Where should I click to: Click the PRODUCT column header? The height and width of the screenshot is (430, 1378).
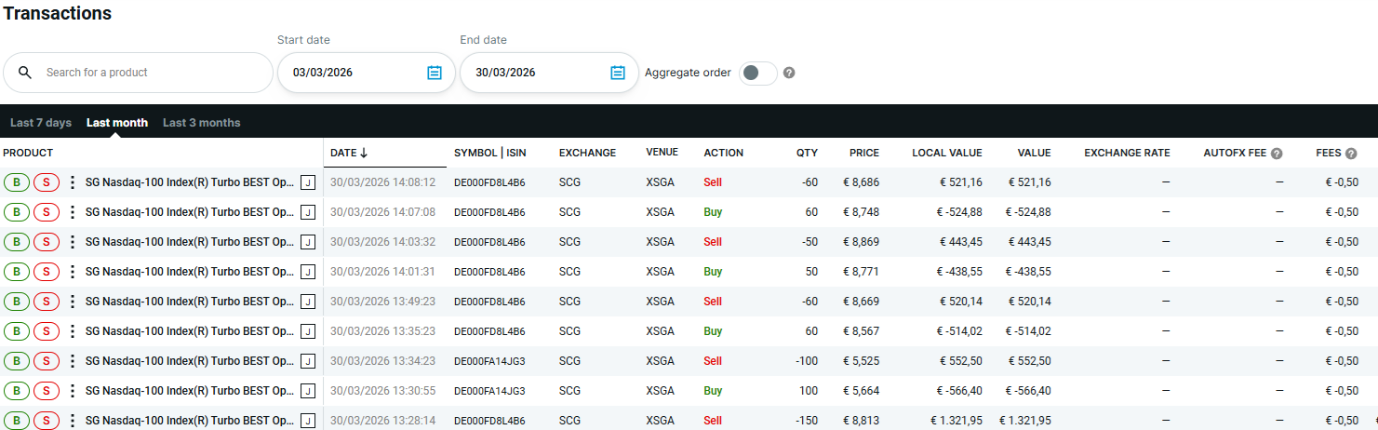[28, 153]
